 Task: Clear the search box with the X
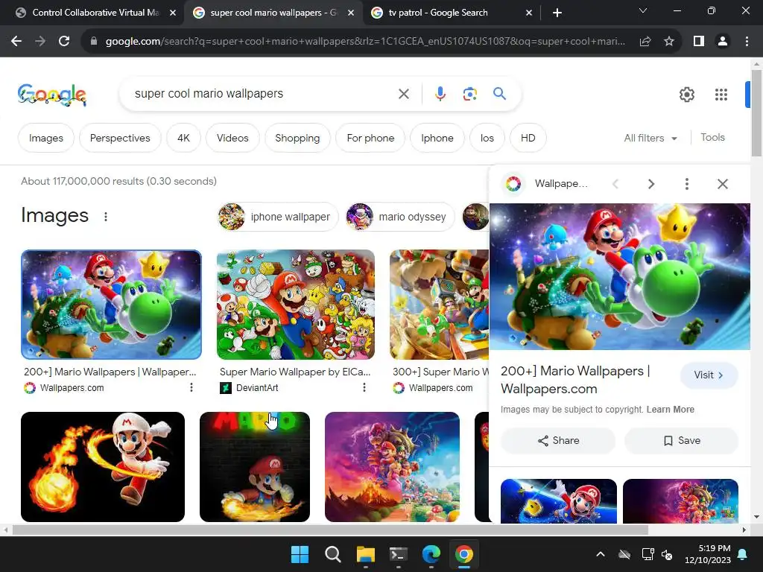pyautogui.click(x=404, y=94)
